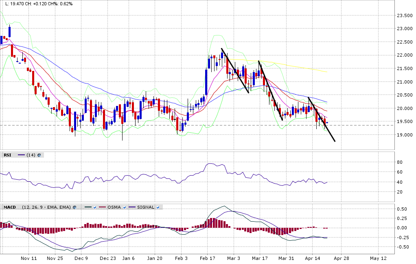Open MACD indicator settings globe icon

tap(74, 207)
